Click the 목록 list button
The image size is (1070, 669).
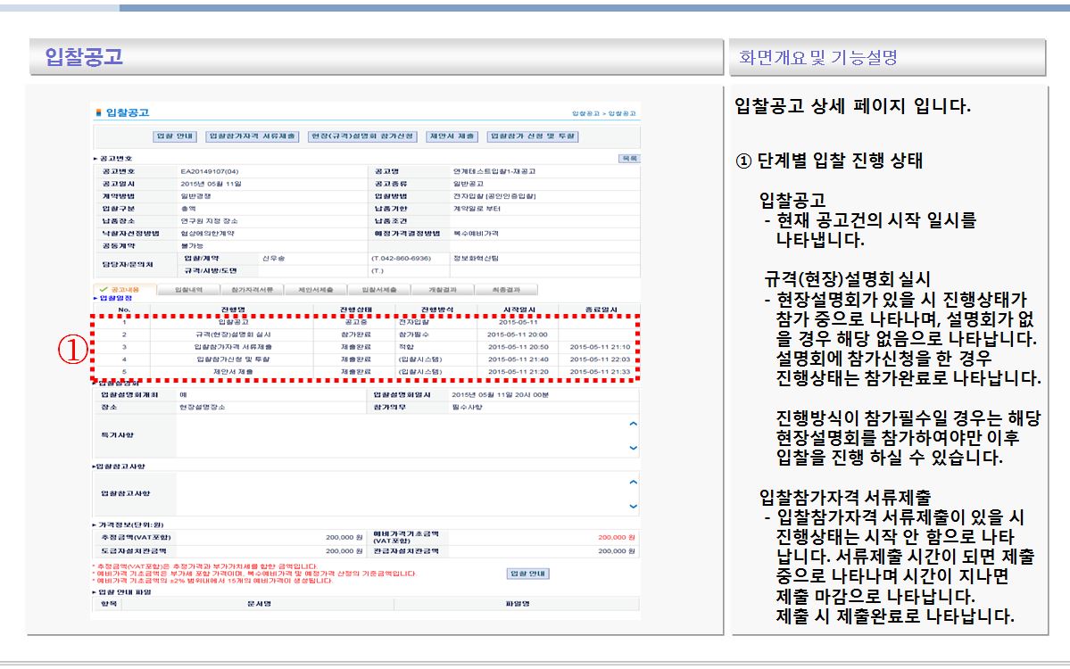(x=629, y=158)
